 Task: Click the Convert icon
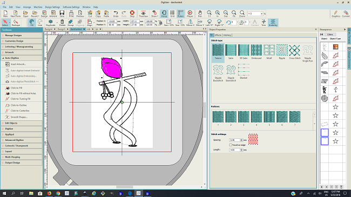[x=346, y=13]
